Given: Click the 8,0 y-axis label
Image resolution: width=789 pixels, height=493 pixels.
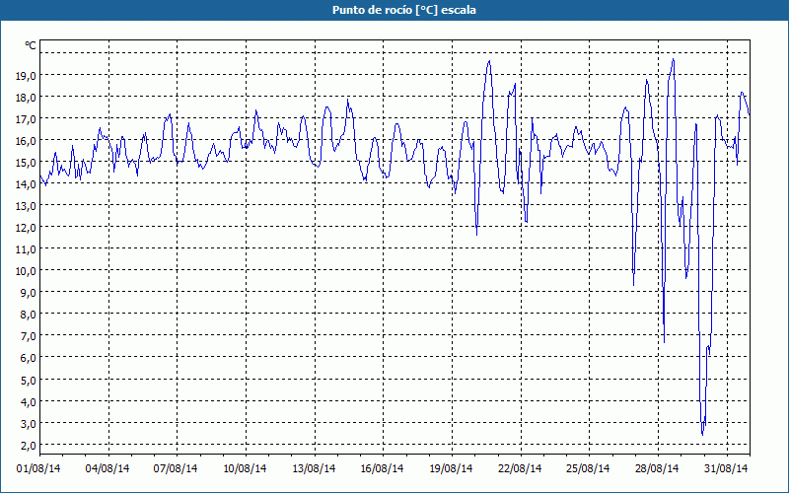Looking at the screenshot, I should (28, 315).
